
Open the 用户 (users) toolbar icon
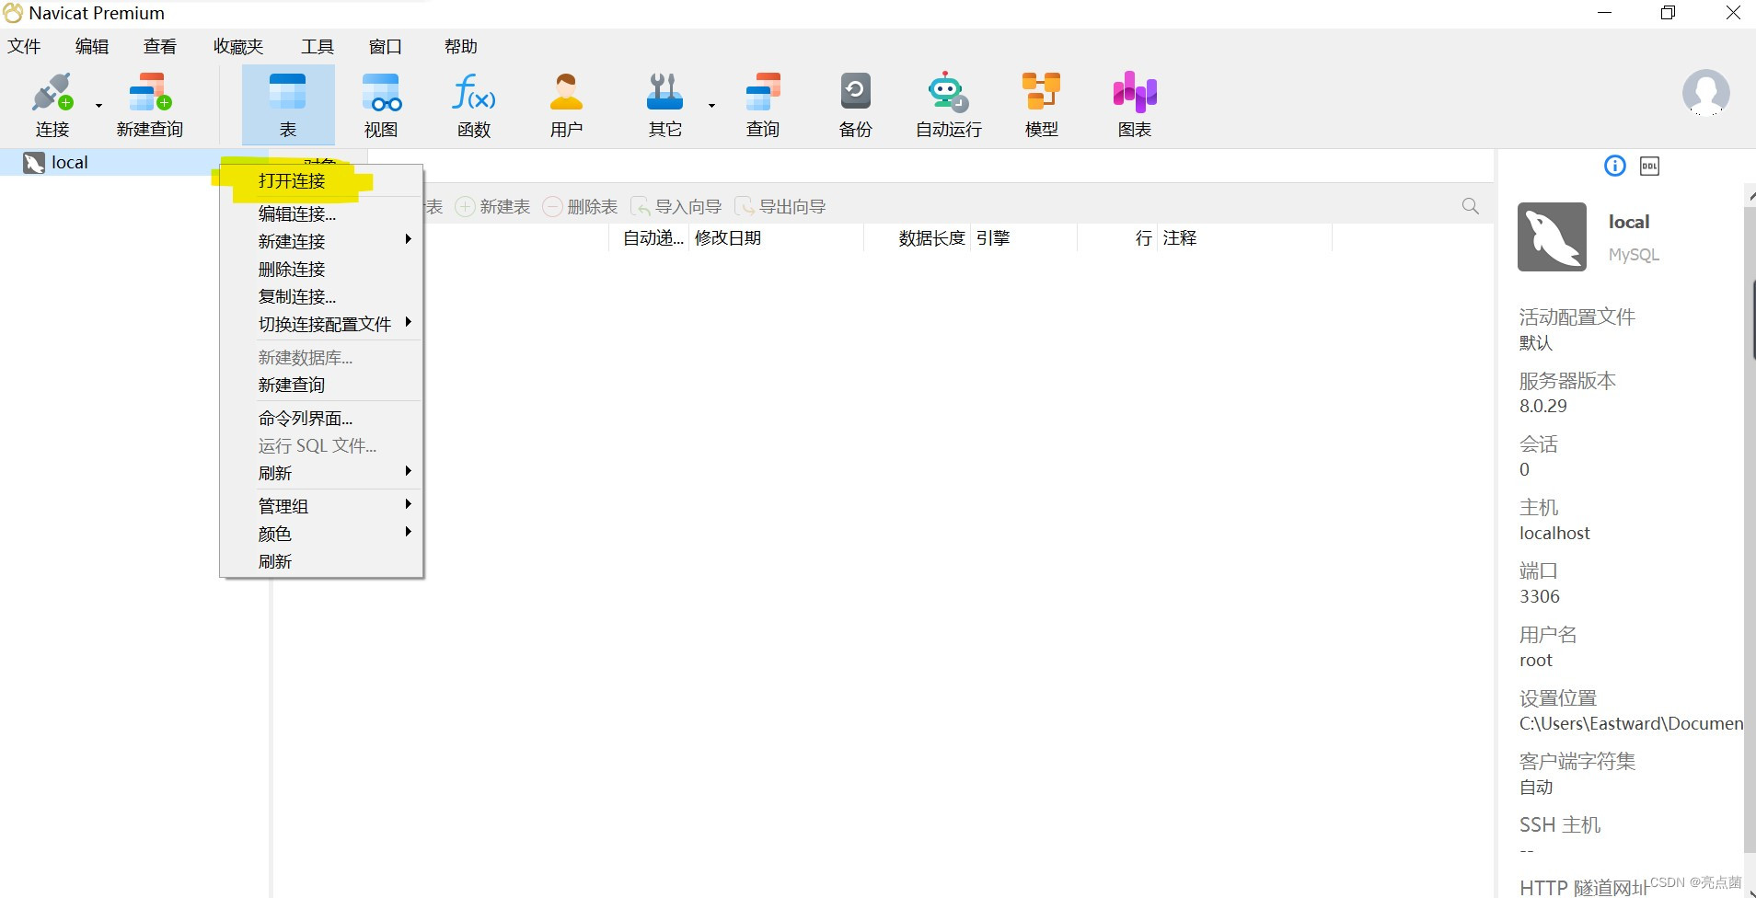[x=567, y=104]
